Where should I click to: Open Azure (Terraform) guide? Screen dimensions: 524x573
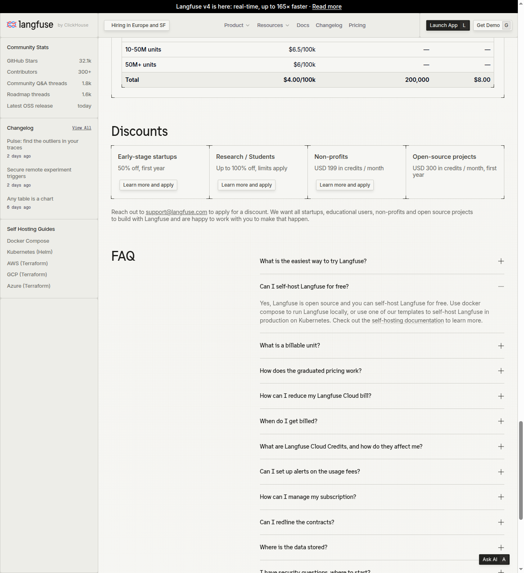(29, 286)
